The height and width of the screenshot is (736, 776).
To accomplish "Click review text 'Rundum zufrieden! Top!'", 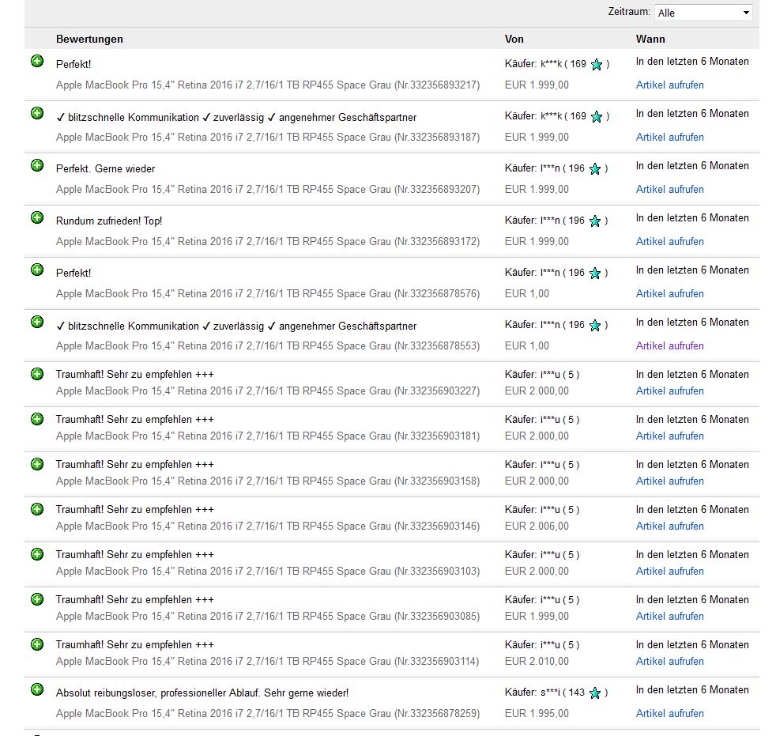I will [x=109, y=221].
